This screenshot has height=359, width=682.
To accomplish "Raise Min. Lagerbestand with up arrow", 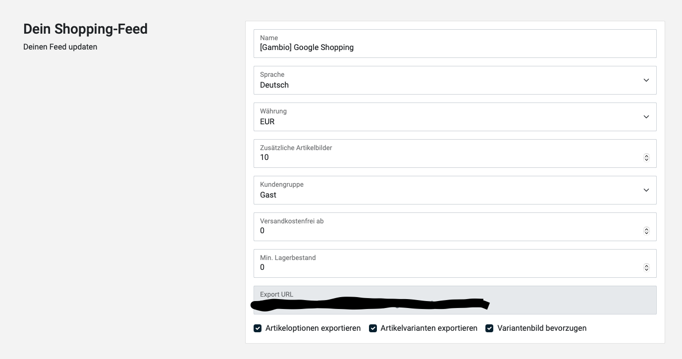I will point(646,265).
